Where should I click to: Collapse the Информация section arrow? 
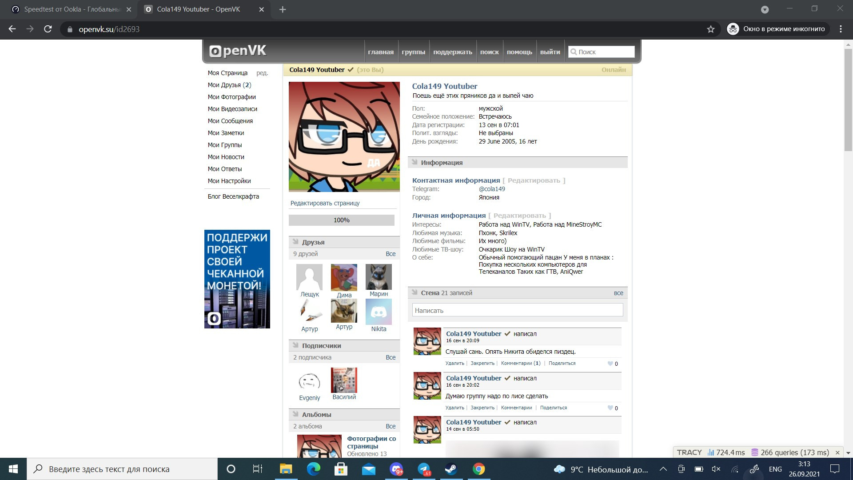pyautogui.click(x=415, y=162)
